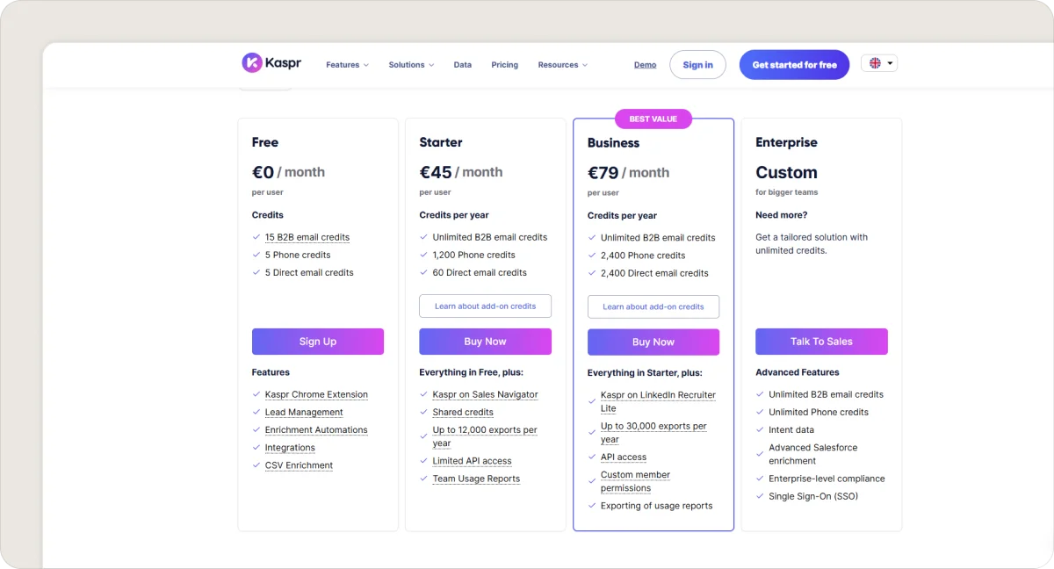Viewport: 1054px width, 569px height.
Task: Click API access in Business plan
Action: point(624,457)
